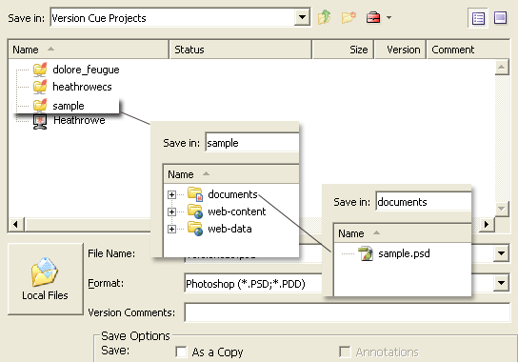This screenshot has height=362, width=518.
Task: Click scroll right arrow of file list
Action: [x=487, y=225]
